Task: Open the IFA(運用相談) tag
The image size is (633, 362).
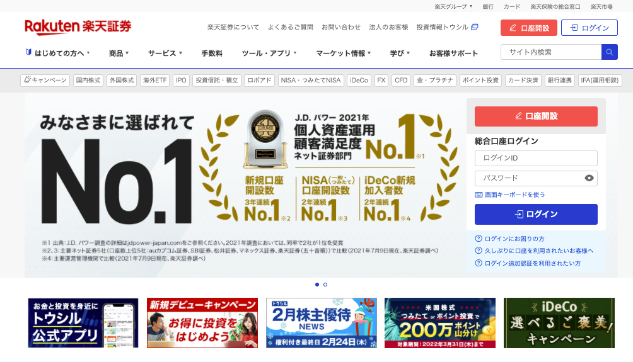Action: coord(600,80)
